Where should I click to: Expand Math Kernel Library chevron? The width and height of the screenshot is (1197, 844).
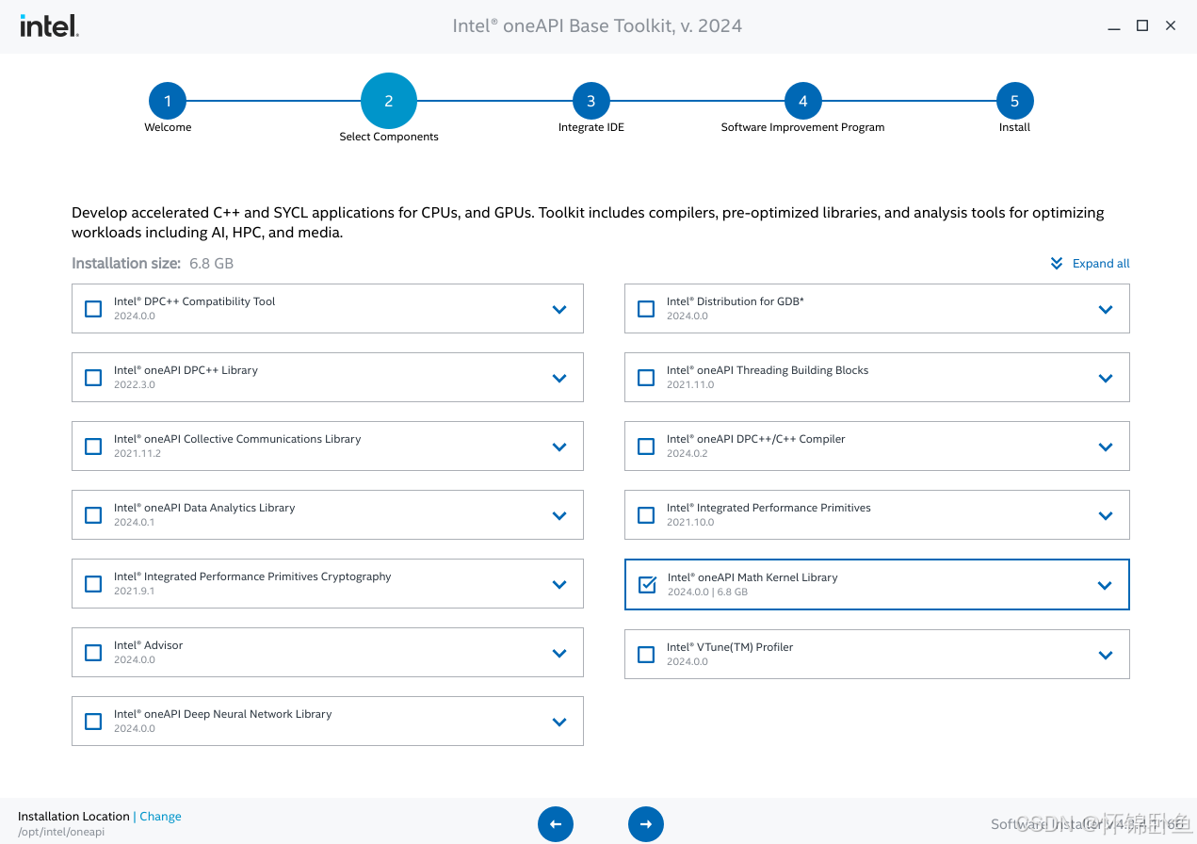pyautogui.click(x=1106, y=585)
